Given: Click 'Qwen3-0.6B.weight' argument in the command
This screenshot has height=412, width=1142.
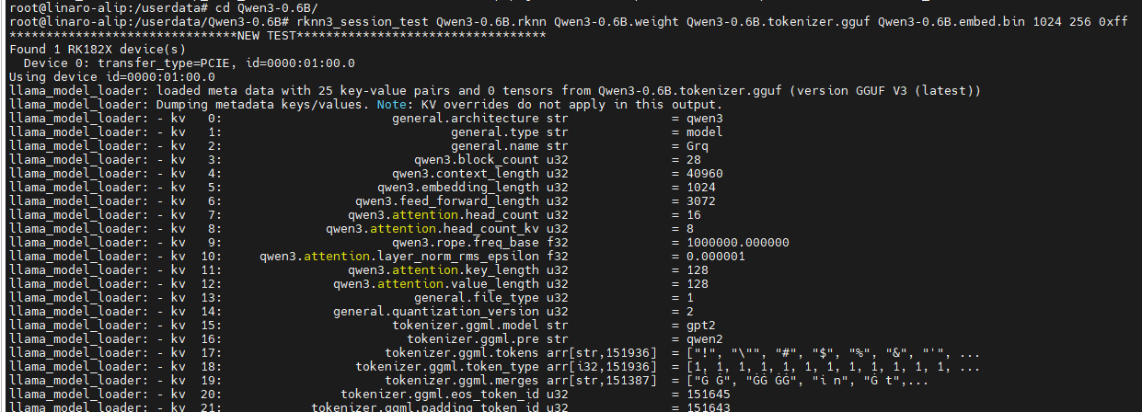Looking at the screenshot, I should pyautogui.click(x=617, y=21).
